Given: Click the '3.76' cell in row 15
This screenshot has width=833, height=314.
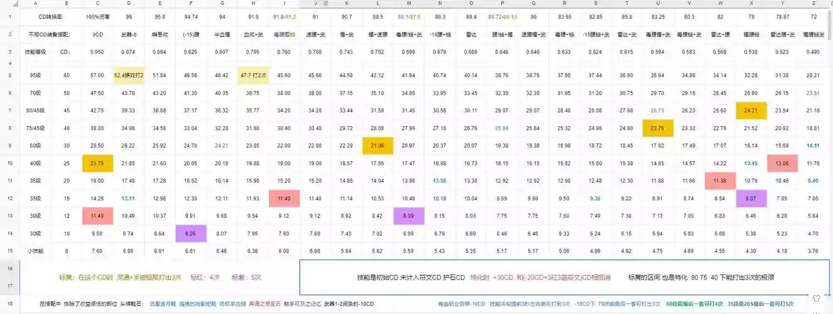Looking at the screenshot, I should [814, 251].
